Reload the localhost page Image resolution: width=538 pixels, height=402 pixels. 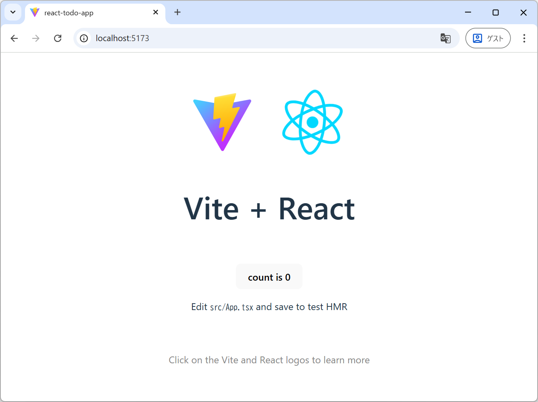coord(58,38)
